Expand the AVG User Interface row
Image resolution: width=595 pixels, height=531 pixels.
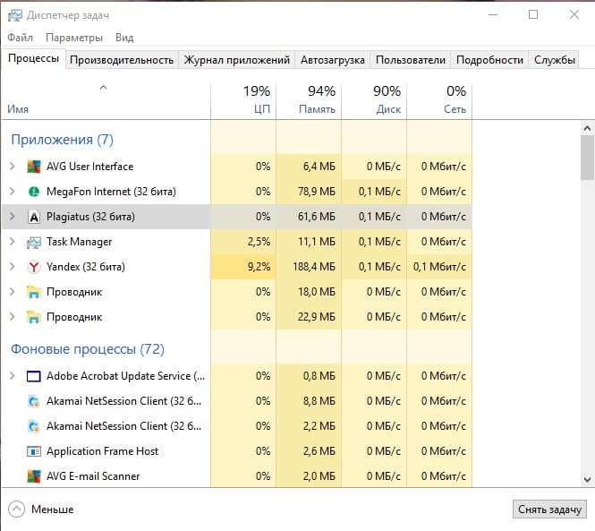[x=13, y=167]
